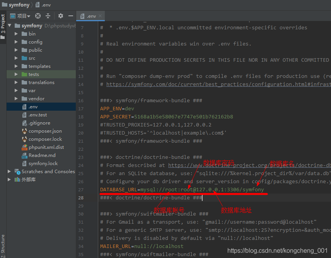Expand the translations folder arrow
Viewport: 331px width, 258px height.
(16, 83)
